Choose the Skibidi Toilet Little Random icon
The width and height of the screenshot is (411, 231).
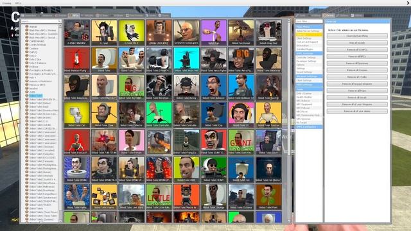[x=159, y=196]
